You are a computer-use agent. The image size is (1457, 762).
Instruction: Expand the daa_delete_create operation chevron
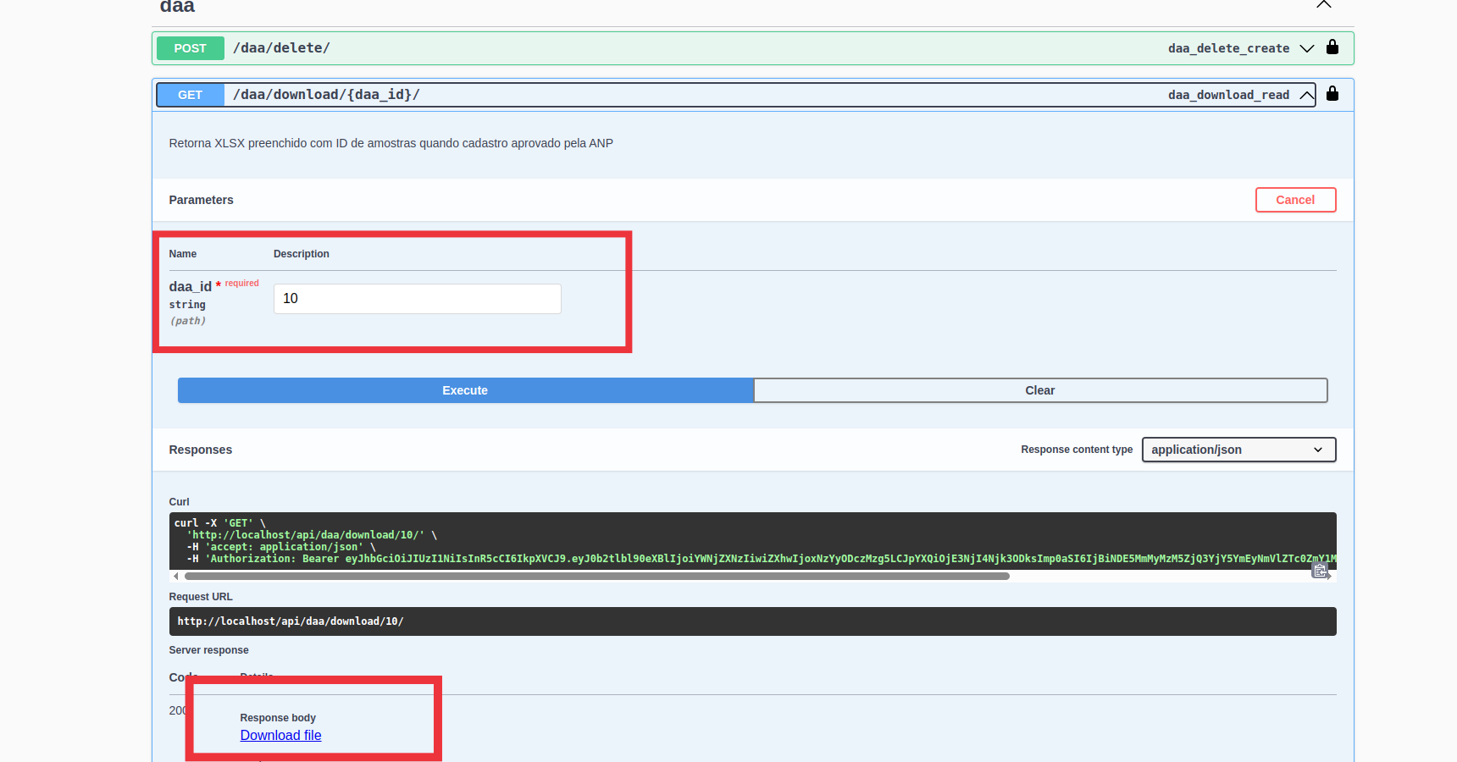pyautogui.click(x=1306, y=48)
